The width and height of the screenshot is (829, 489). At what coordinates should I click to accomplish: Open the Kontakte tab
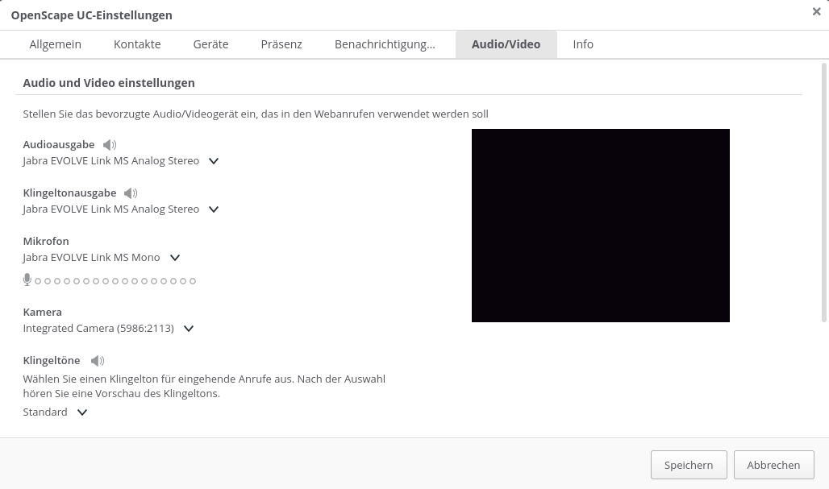pyautogui.click(x=137, y=44)
